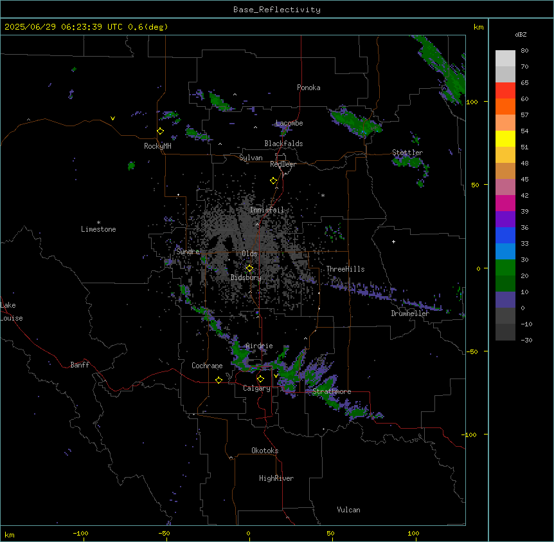The height and width of the screenshot is (542, 554).
Task: Select the magenta 39 dBZ legend color
Action: [x=505, y=203]
